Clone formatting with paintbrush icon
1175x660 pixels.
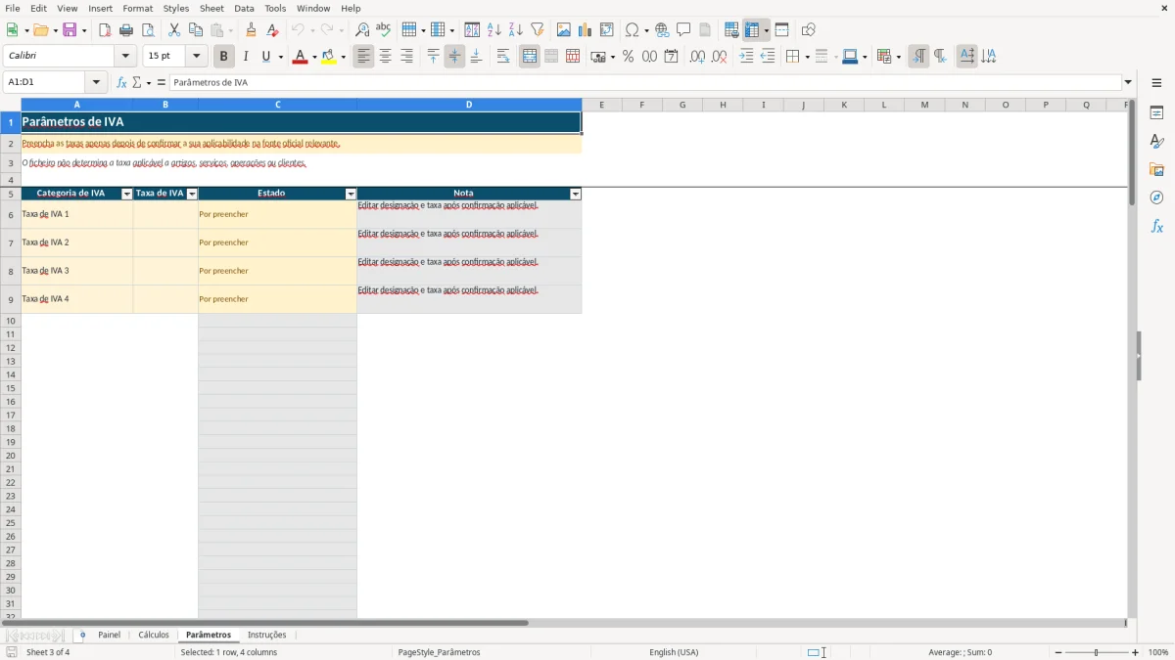pos(252,30)
